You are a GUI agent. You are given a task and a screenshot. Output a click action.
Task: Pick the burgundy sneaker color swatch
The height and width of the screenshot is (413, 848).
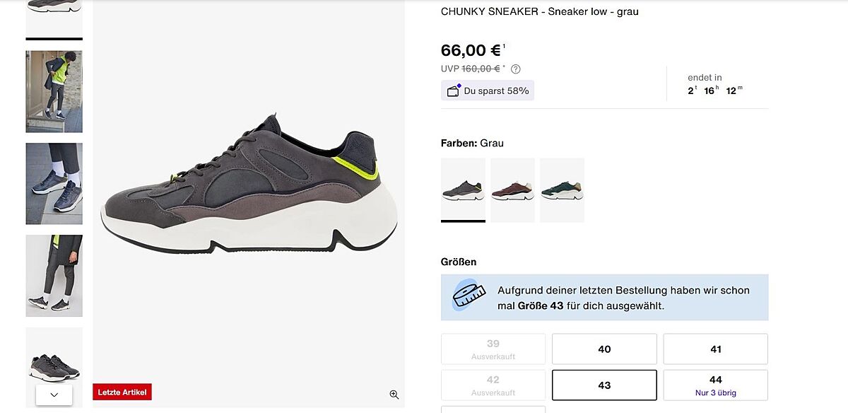click(512, 190)
